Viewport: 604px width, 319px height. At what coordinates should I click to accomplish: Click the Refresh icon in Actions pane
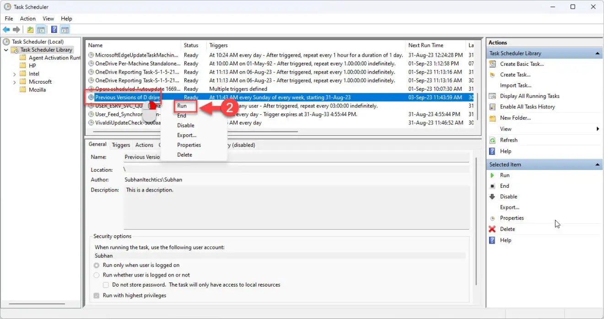(493, 140)
